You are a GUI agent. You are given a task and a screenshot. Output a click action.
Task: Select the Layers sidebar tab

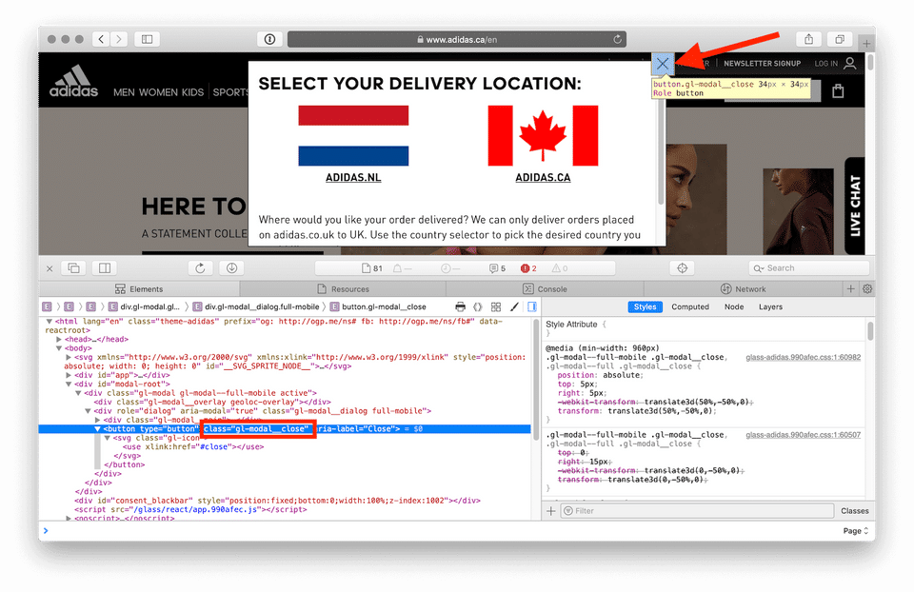click(770, 307)
